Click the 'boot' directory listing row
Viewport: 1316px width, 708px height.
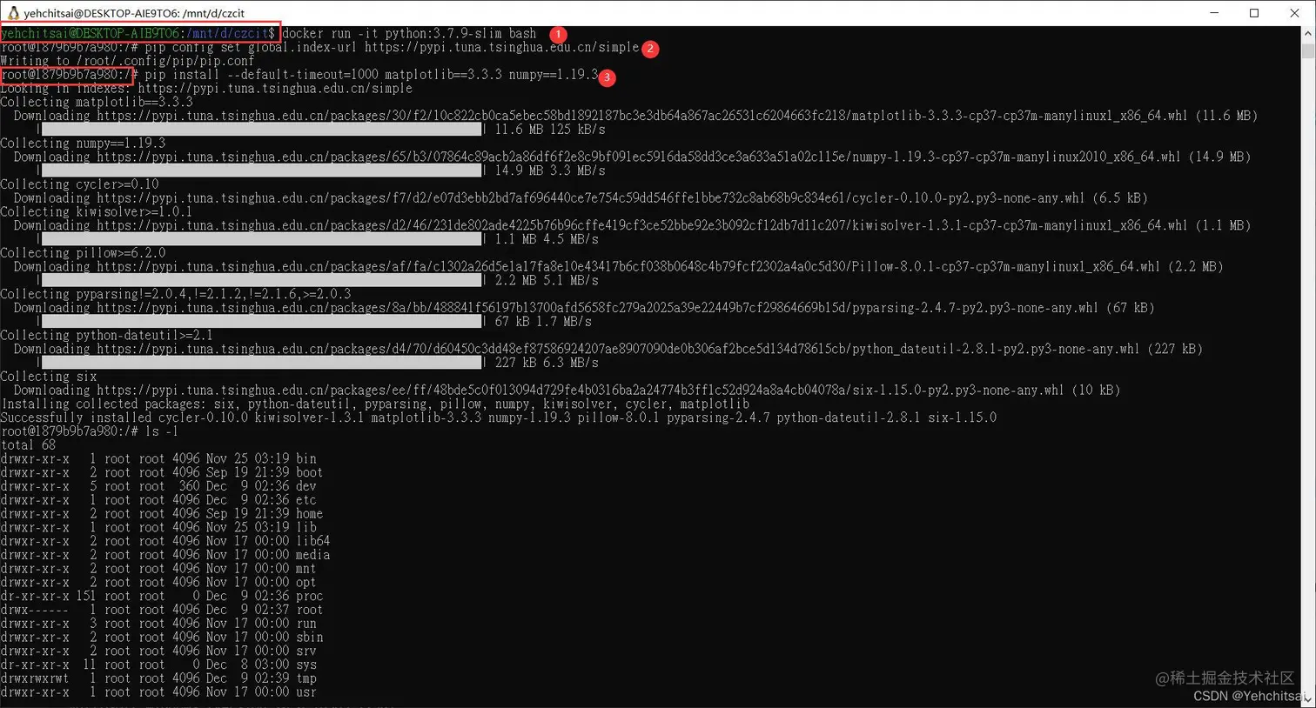pos(162,473)
